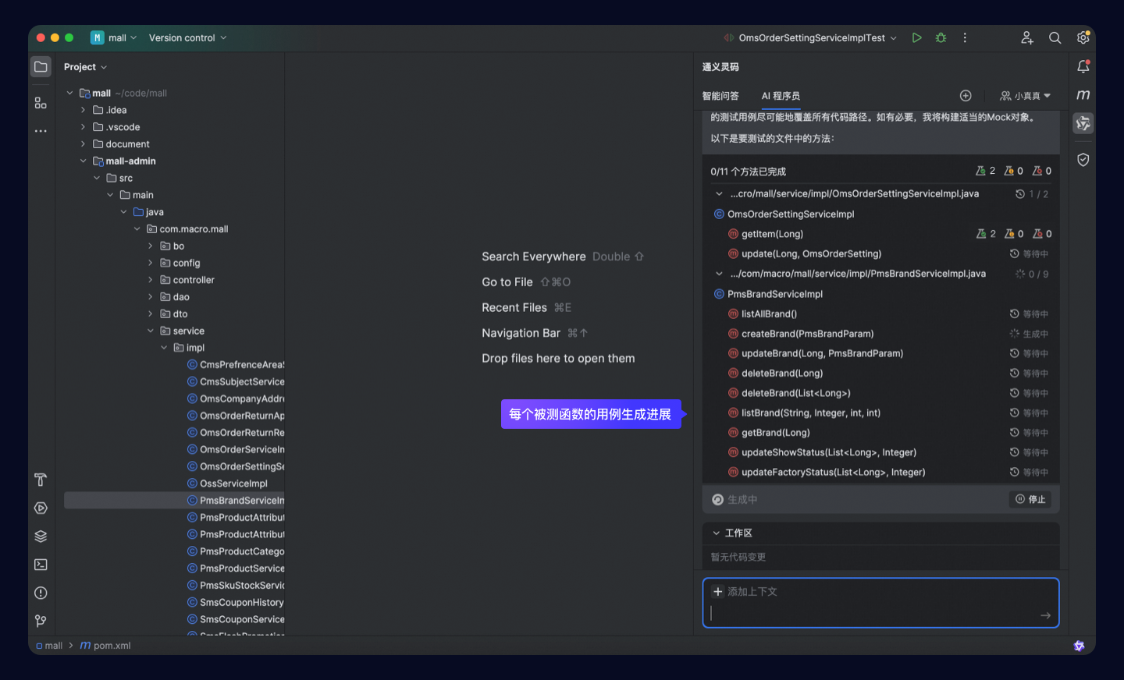Open the Git branches icon in the sidebar
Screen dimensions: 1124x680
click(41, 621)
